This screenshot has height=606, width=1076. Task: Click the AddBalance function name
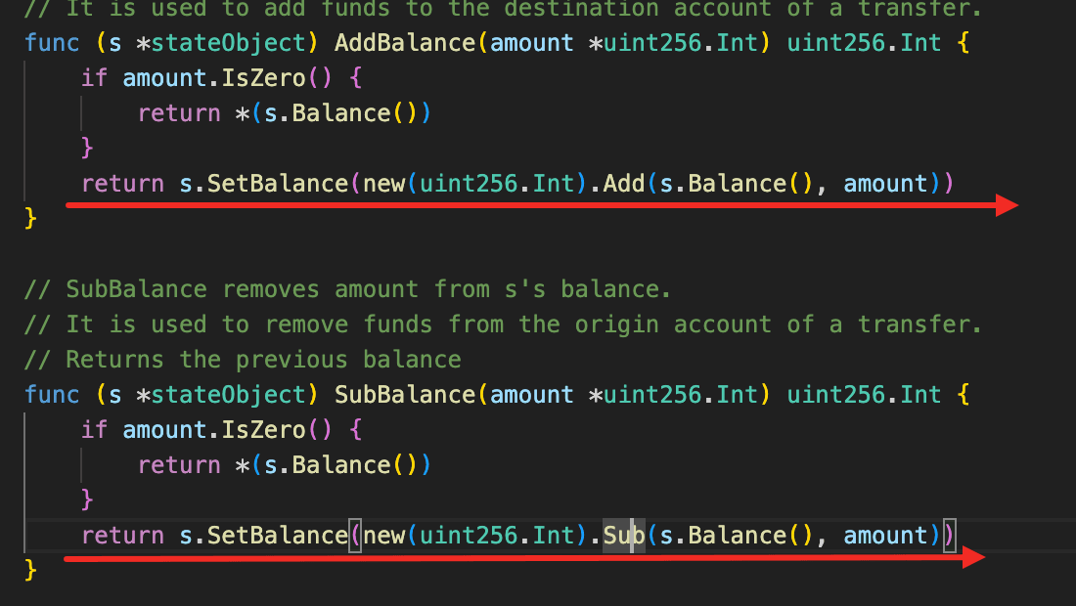405,42
